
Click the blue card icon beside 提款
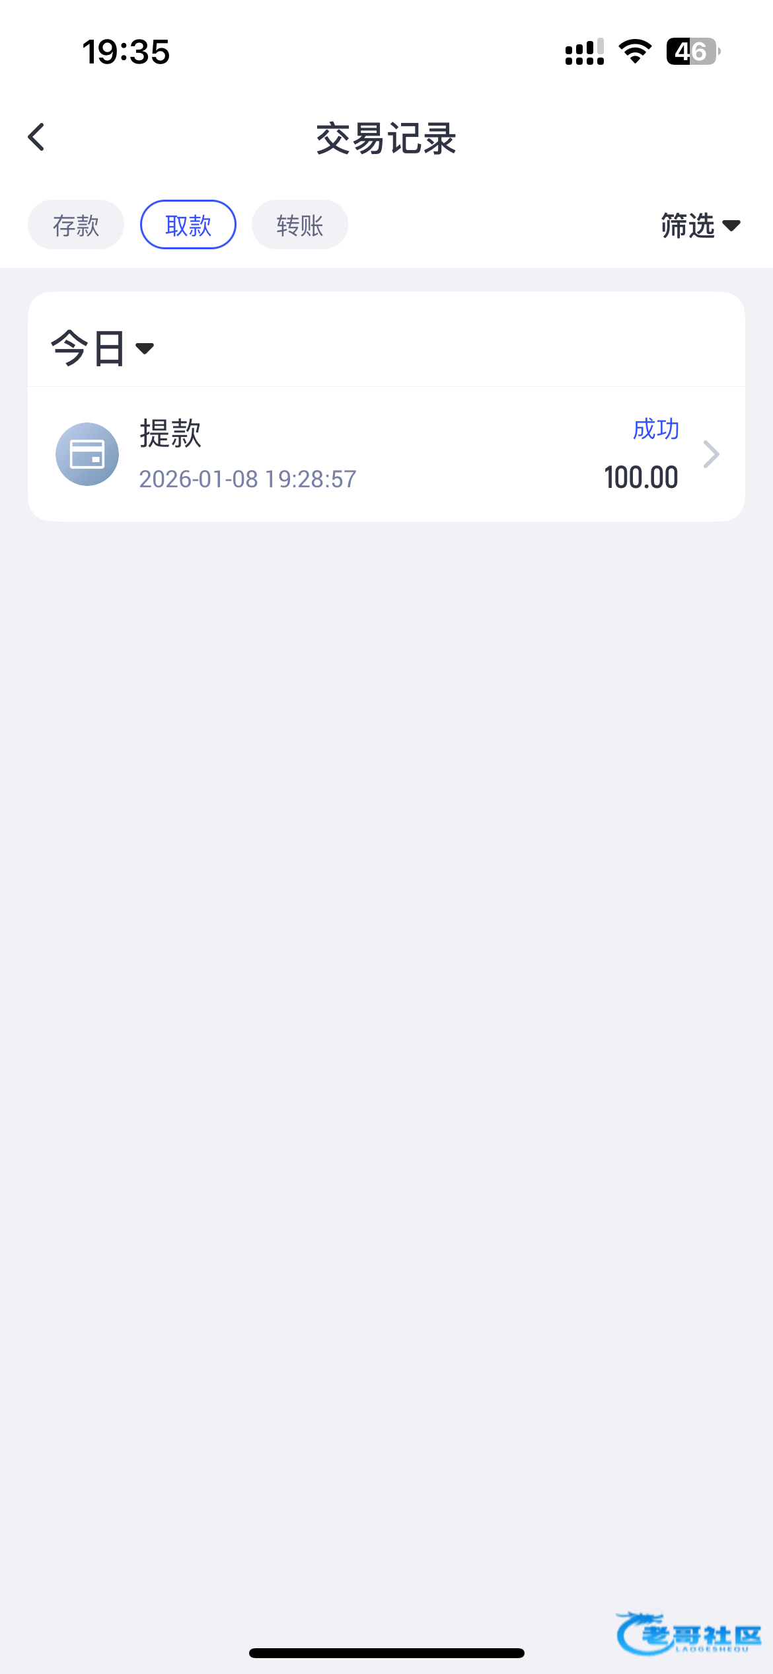(x=87, y=454)
